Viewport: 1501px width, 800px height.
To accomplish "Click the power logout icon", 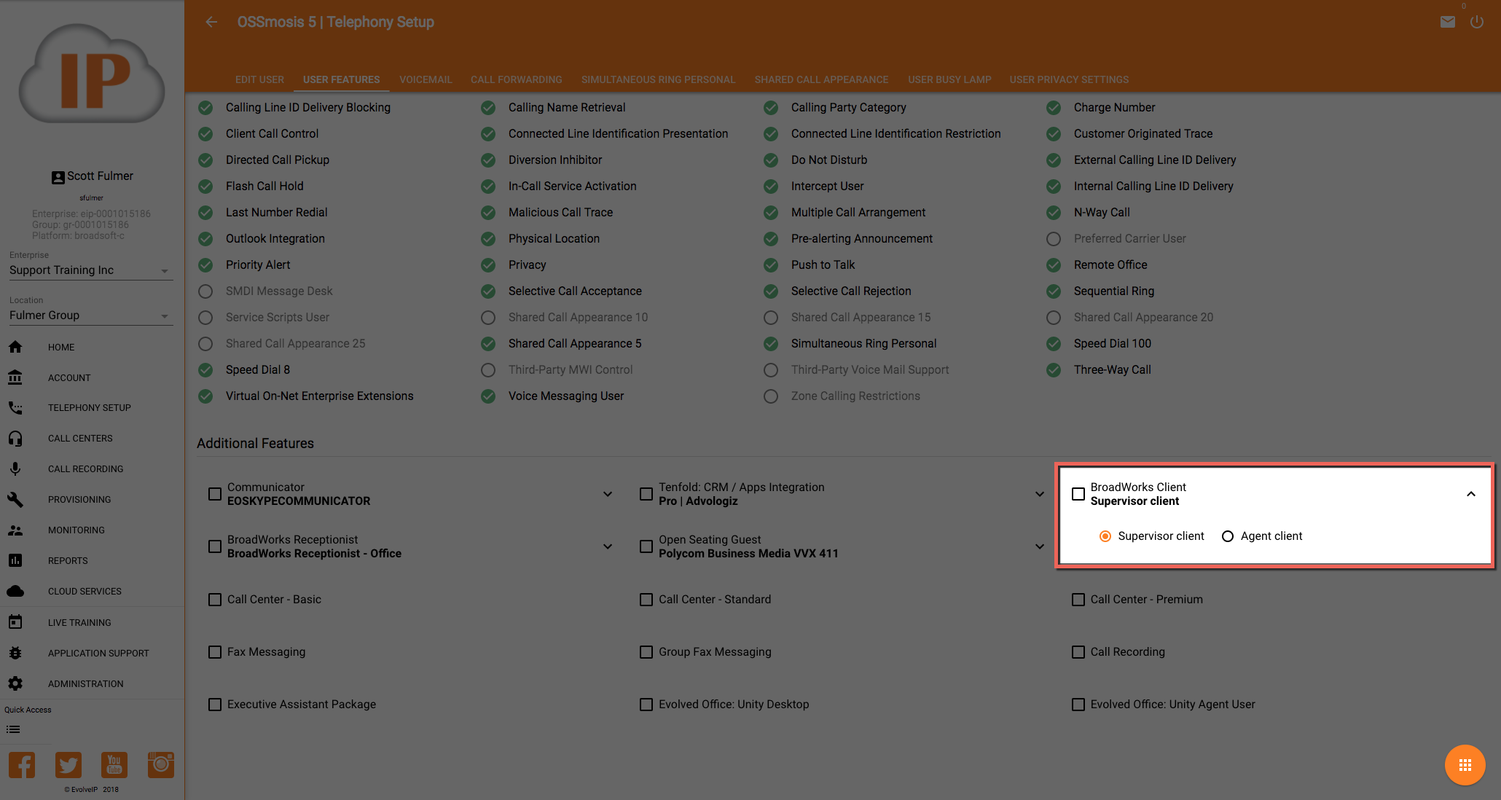I will click(x=1476, y=22).
